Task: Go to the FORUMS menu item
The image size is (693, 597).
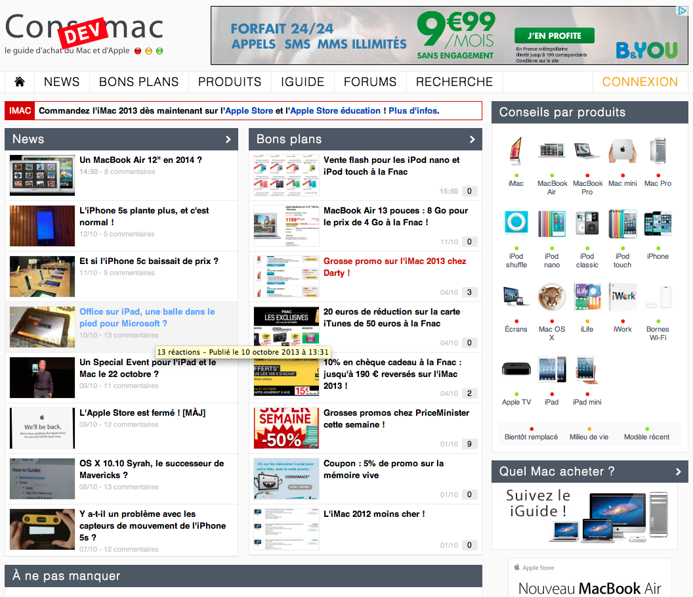Action: pos(370,81)
